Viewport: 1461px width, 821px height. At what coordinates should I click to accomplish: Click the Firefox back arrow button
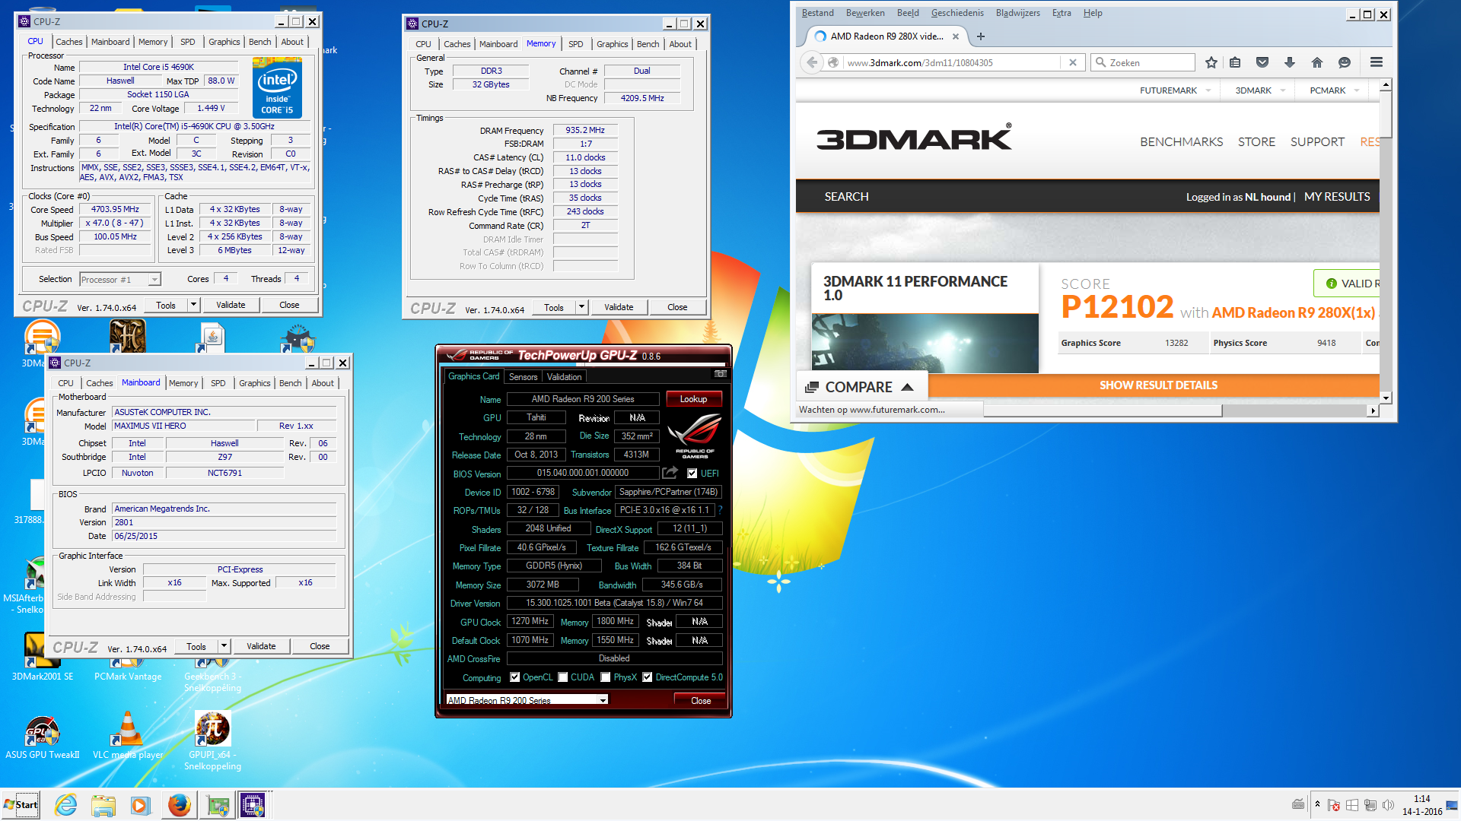pyautogui.click(x=812, y=62)
